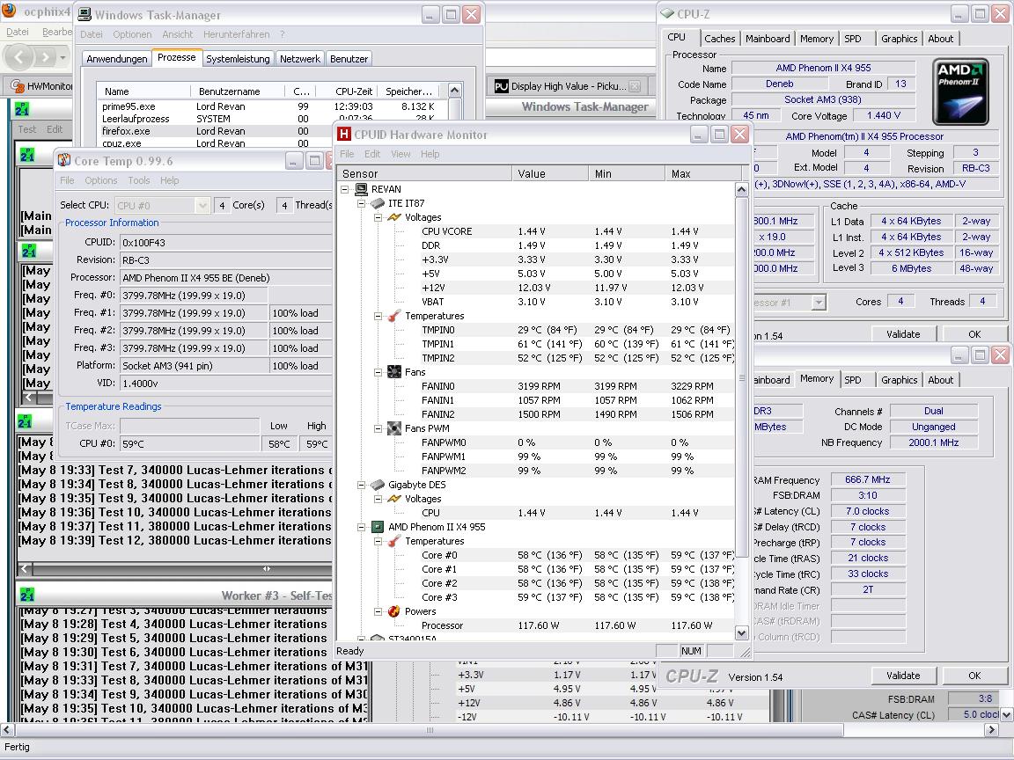
Task: Click the Prime95 icon above Test menu
Action: click(x=22, y=109)
